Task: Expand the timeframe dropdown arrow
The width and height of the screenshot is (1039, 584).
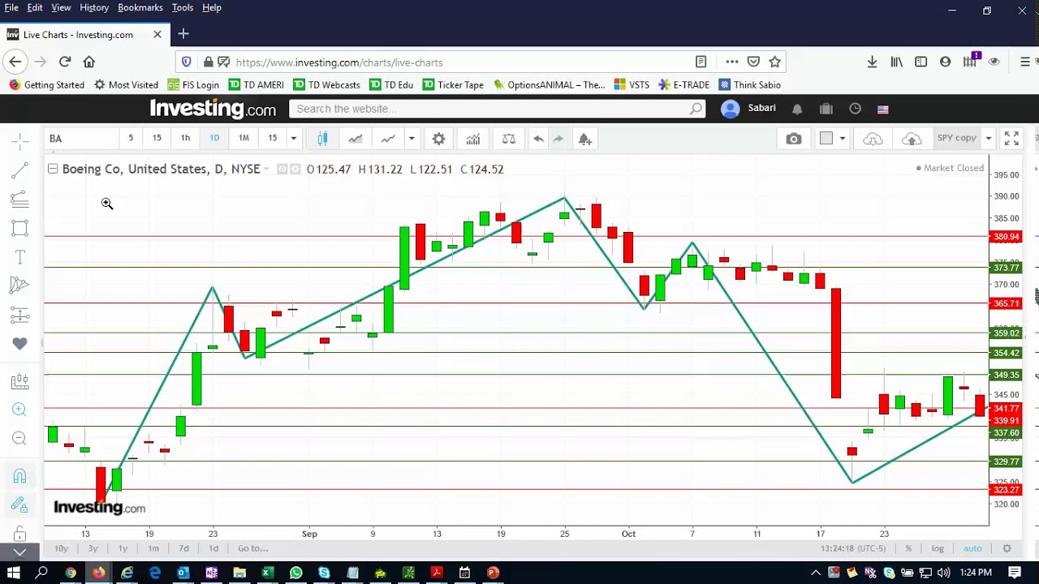Action: pos(294,139)
